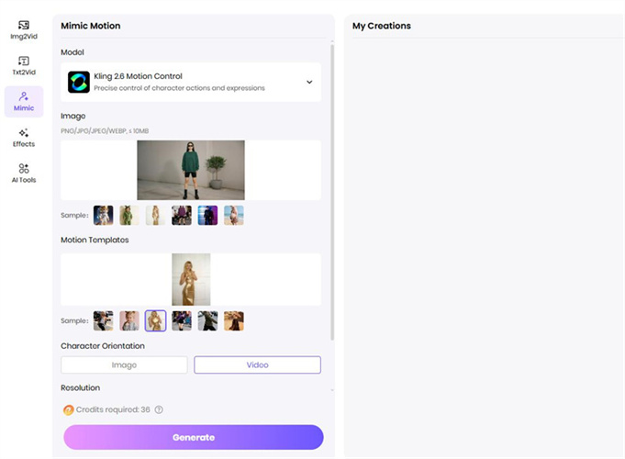Click the Mimic Motion panel title
625x459 pixels.
(91, 26)
